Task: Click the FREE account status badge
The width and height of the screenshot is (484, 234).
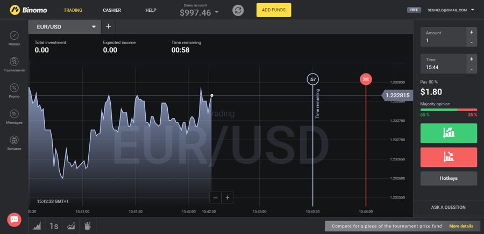Action: pos(414,10)
